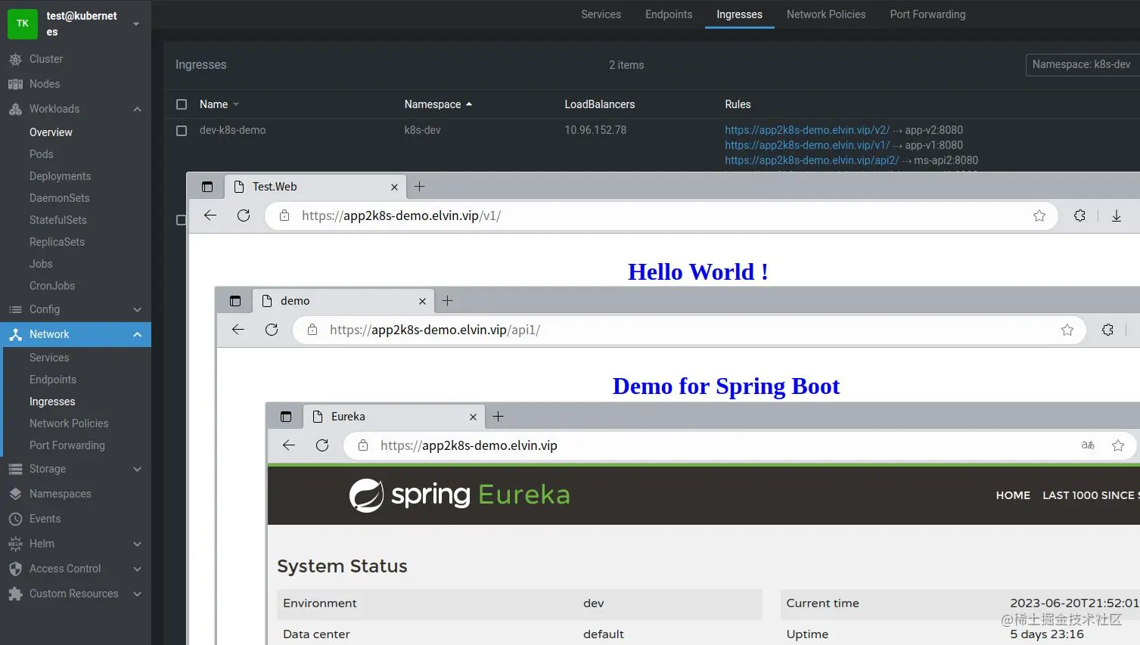1140x645 pixels.
Task: Switch to the Port Forwarding tab at top
Action: coord(927,14)
